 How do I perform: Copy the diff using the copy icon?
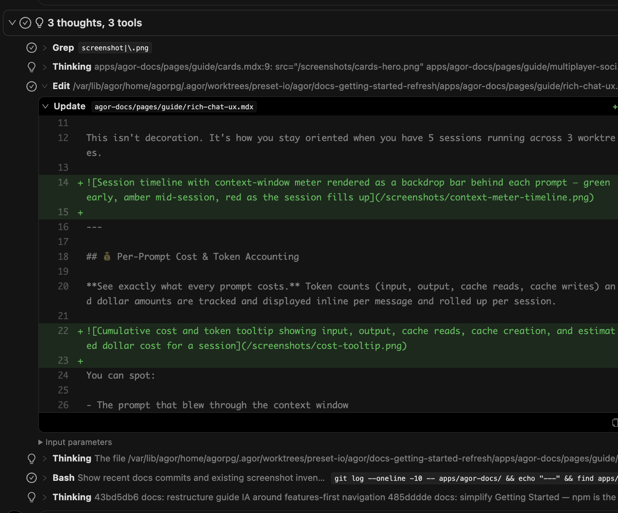615,422
